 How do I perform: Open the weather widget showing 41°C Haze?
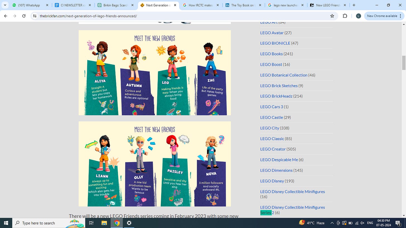312,223
